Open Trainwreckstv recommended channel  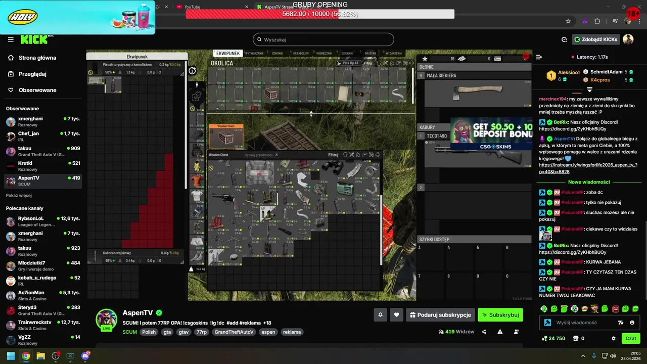coord(43,325)
